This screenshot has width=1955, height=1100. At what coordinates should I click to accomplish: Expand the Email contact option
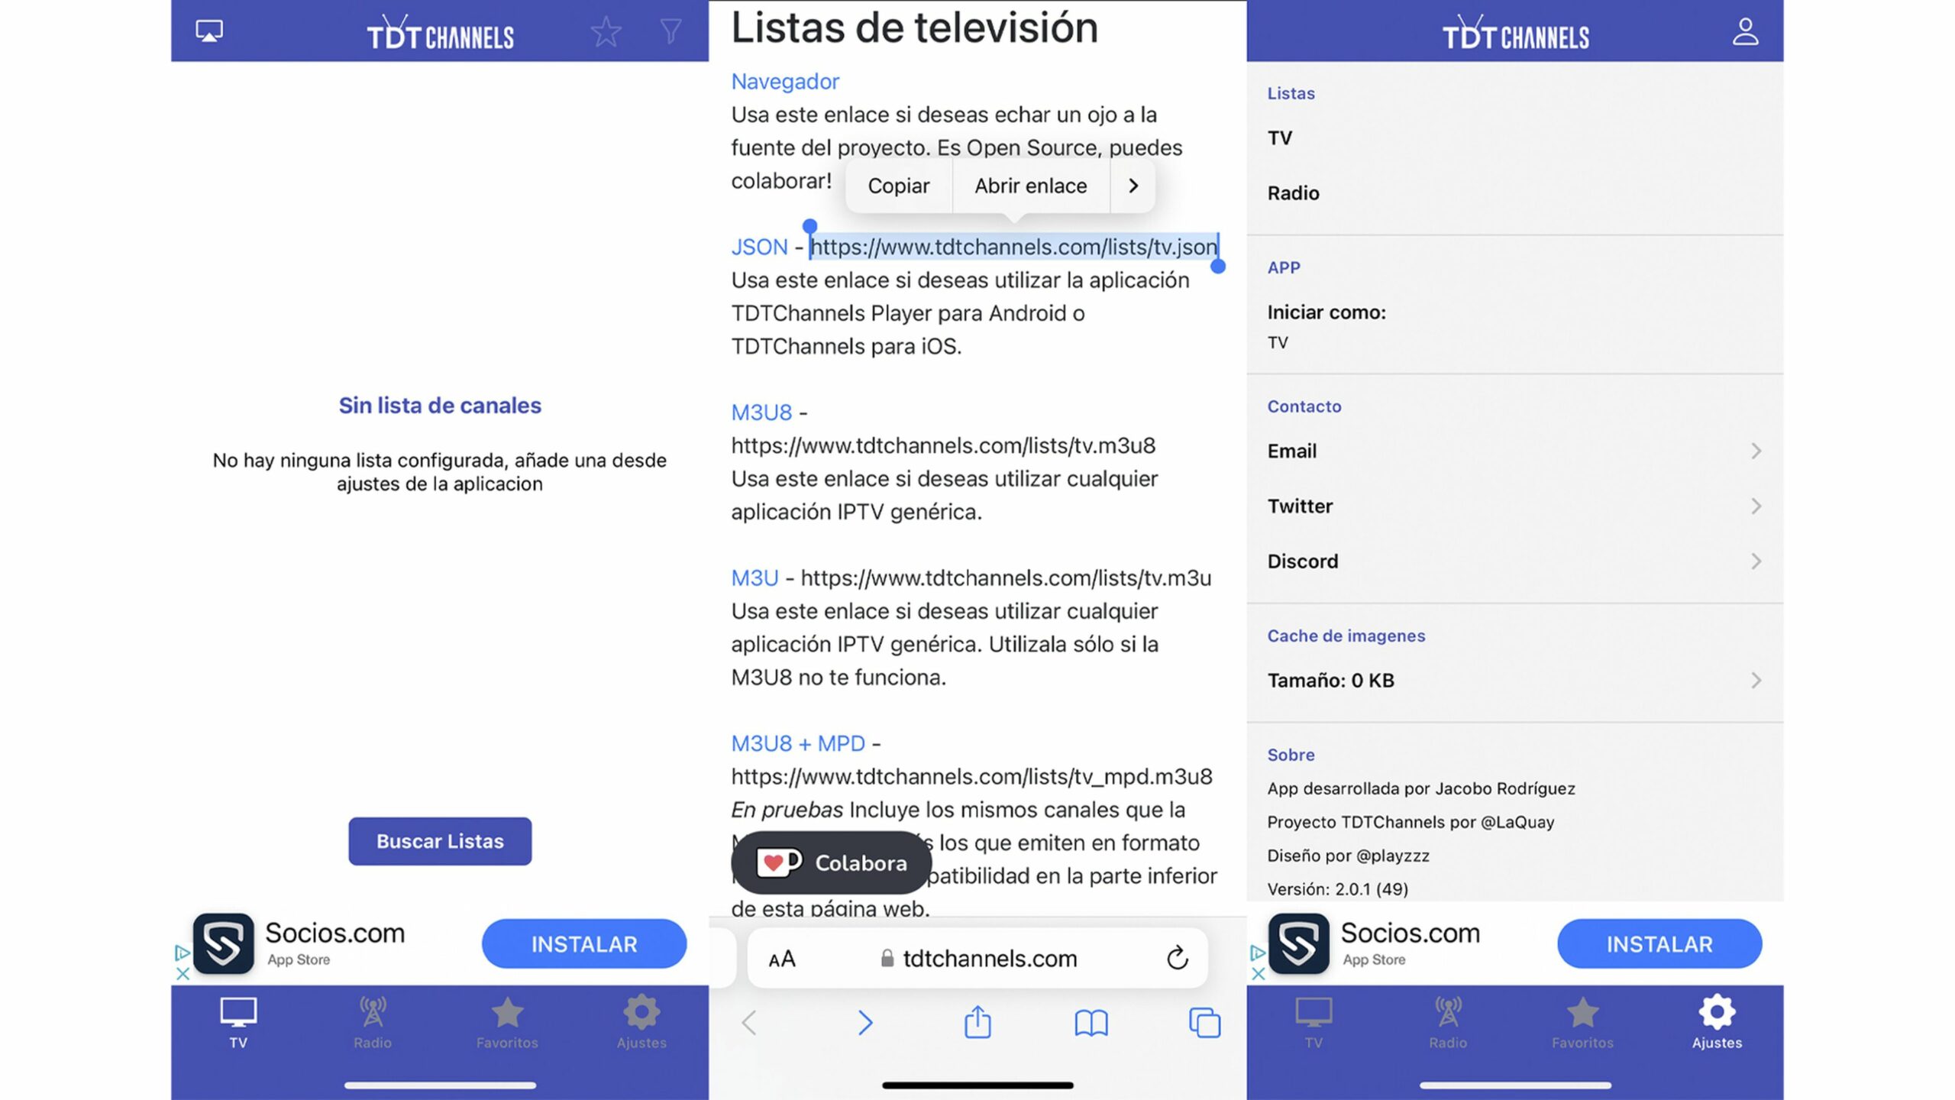tap(1514, 450)
